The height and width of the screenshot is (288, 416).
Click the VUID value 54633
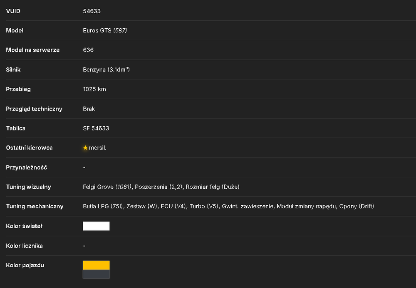click(x=92, y=11)
